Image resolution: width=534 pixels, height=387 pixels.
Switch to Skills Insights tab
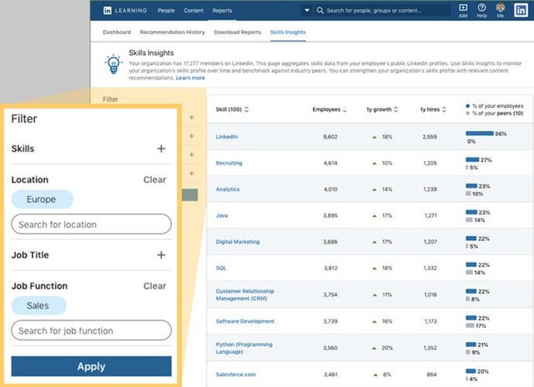(288, 32)
